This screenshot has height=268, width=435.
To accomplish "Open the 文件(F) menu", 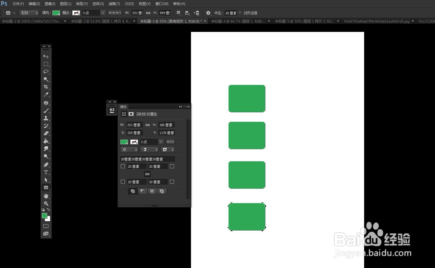I will [x=18, y=4].
